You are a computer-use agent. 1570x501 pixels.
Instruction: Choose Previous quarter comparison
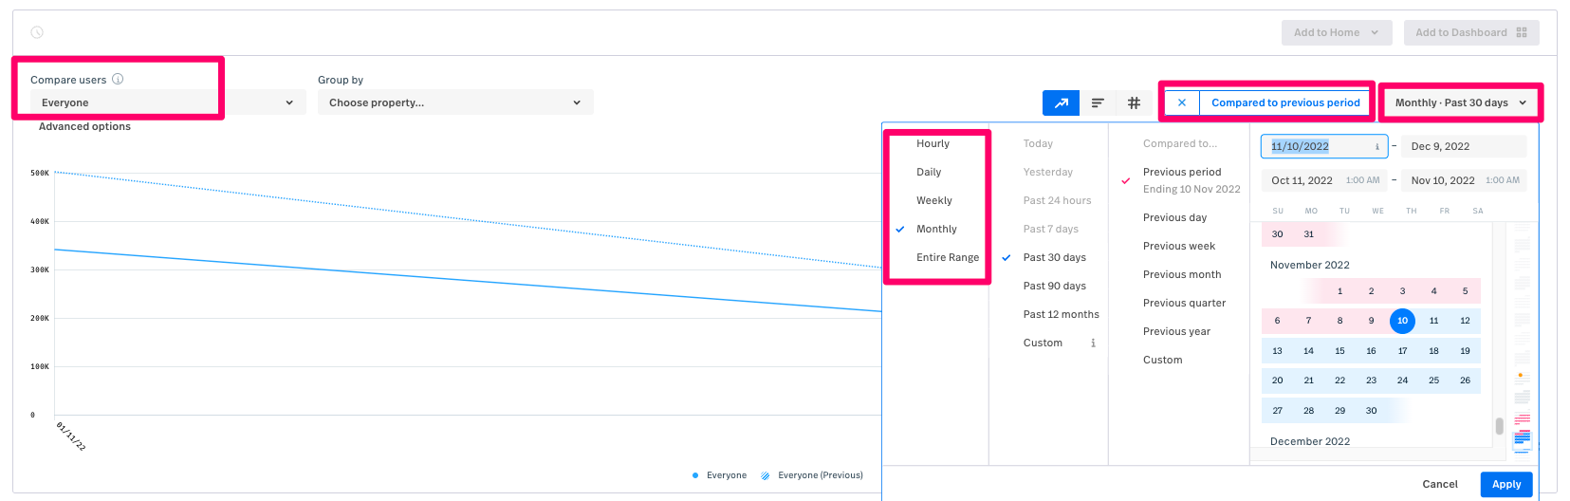[1184, 303]
